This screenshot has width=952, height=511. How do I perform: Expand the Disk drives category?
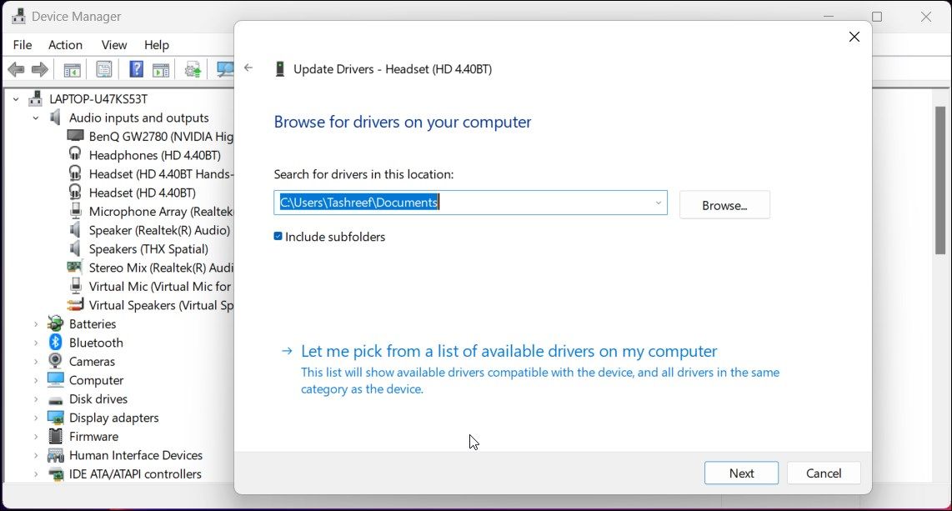tap(36, 399)
